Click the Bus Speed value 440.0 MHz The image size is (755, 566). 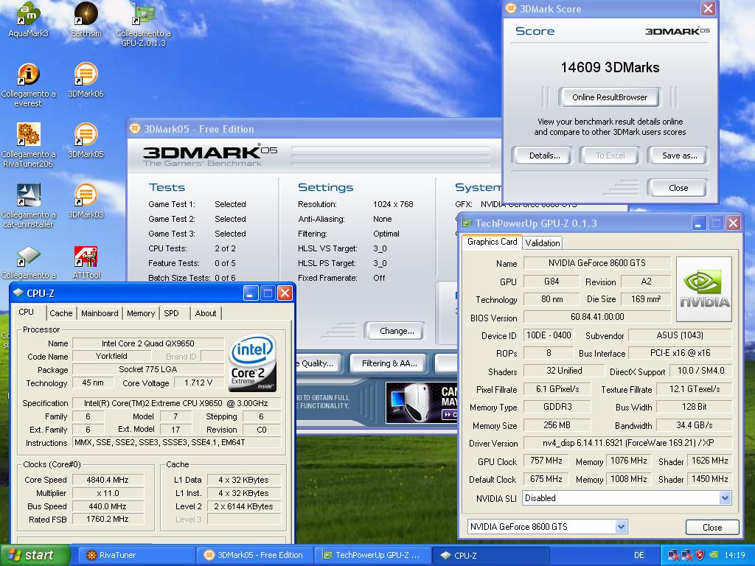pos(108,506)
